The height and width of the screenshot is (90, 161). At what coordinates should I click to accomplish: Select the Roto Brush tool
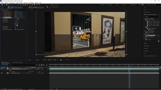coord(37,5)
